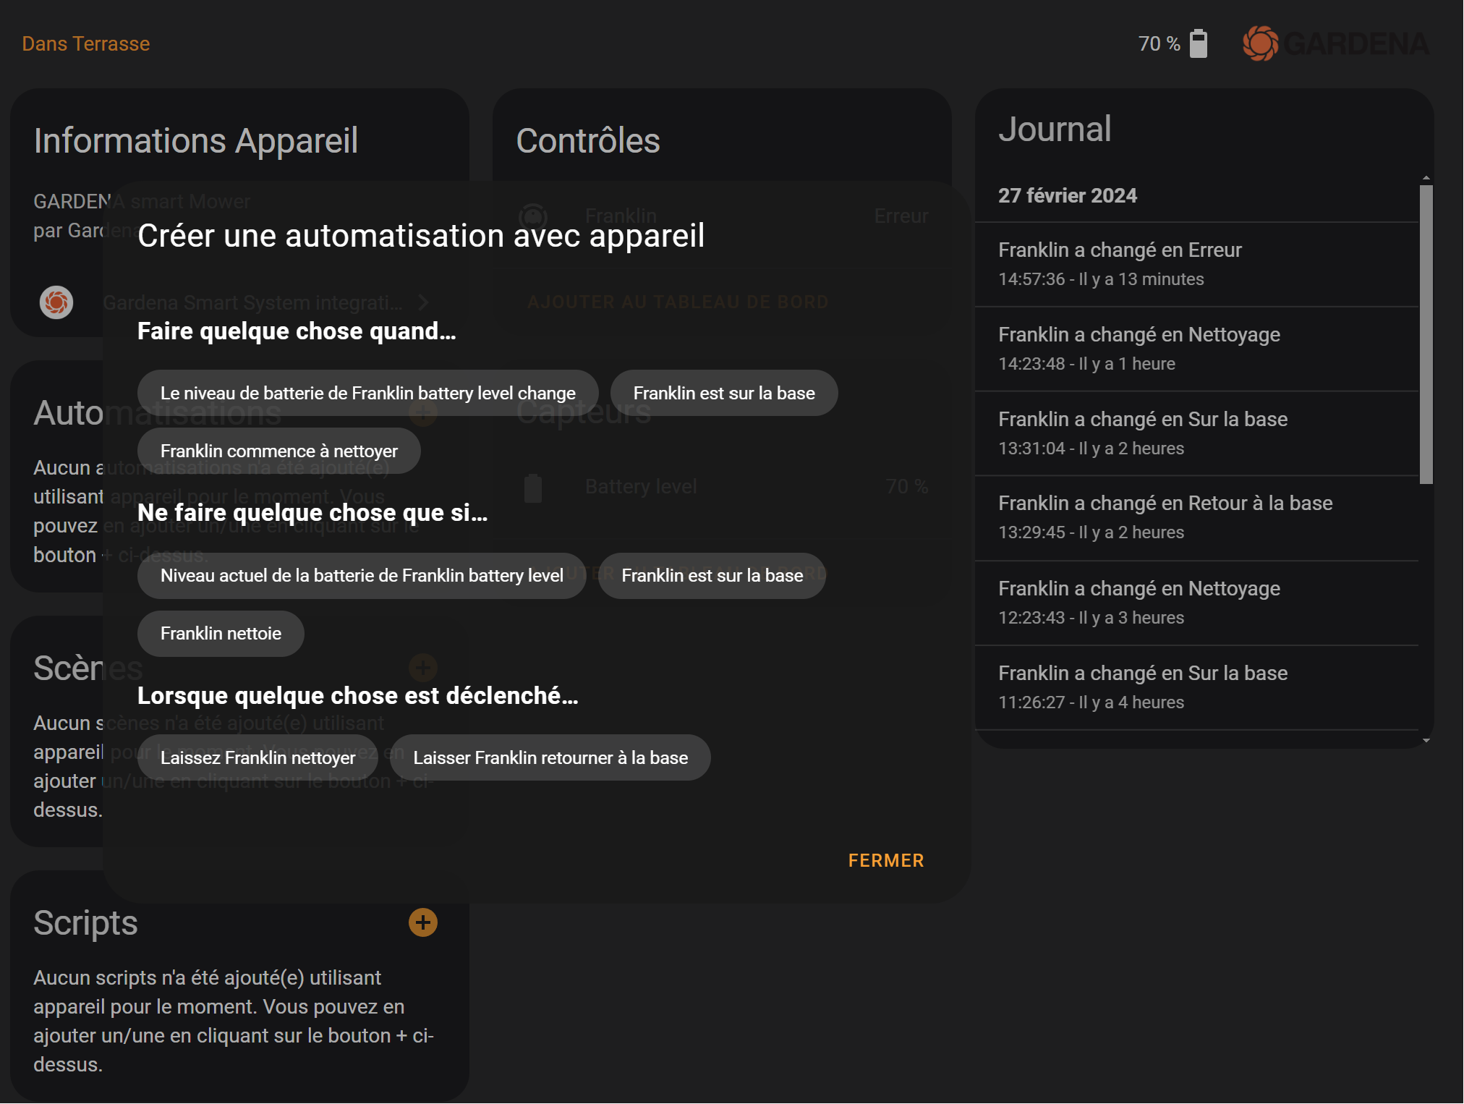
Task: Select condition 'Franklin est sur la base'
Action: click(x=712, y=575)
